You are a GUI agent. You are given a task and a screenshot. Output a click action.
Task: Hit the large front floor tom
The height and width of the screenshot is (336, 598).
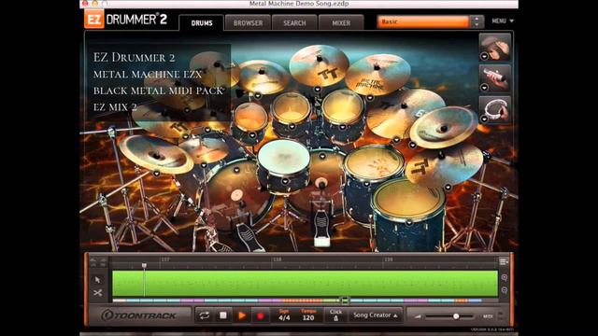408,199
